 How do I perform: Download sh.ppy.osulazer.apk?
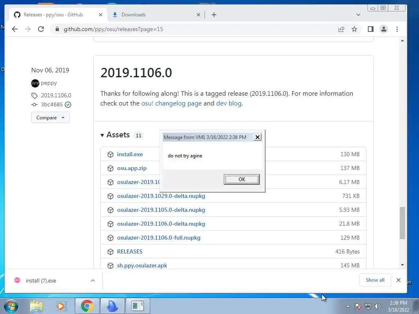click(142, 265)
